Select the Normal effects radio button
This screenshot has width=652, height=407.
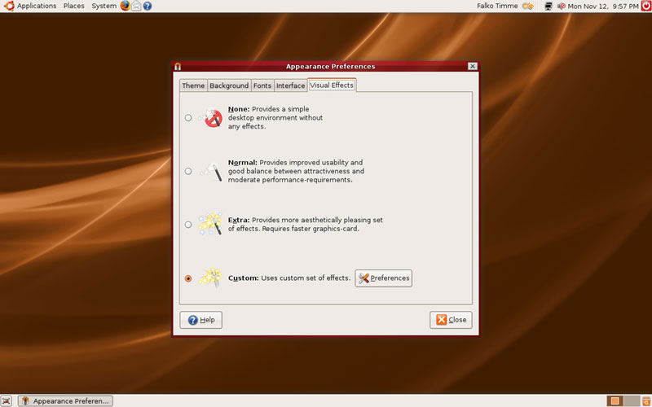(x=188, y=171)
